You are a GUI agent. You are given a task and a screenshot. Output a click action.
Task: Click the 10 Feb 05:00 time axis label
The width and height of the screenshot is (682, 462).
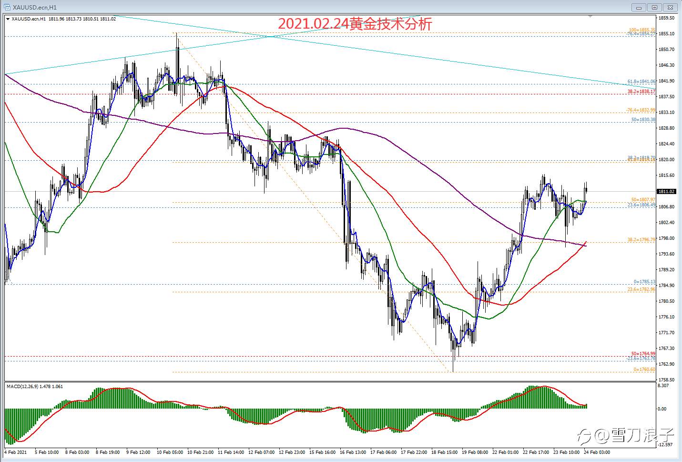[x=170, y=452]
